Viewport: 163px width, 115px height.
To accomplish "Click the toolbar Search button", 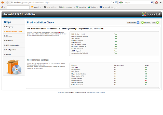I will [x=35, y=7].
